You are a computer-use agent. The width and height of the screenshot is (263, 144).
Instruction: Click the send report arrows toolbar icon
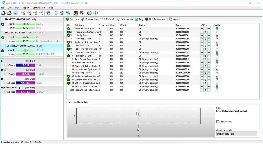[62, 13]
